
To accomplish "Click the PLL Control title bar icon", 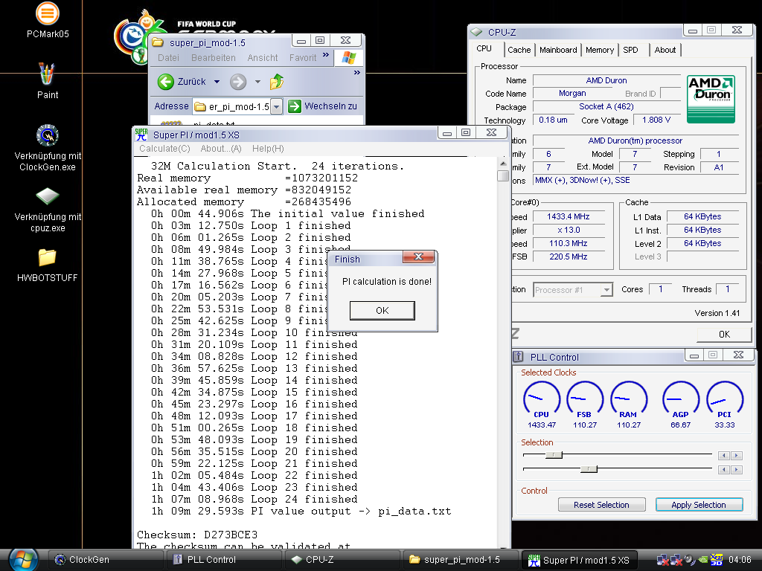I will (x=518, y=357).
